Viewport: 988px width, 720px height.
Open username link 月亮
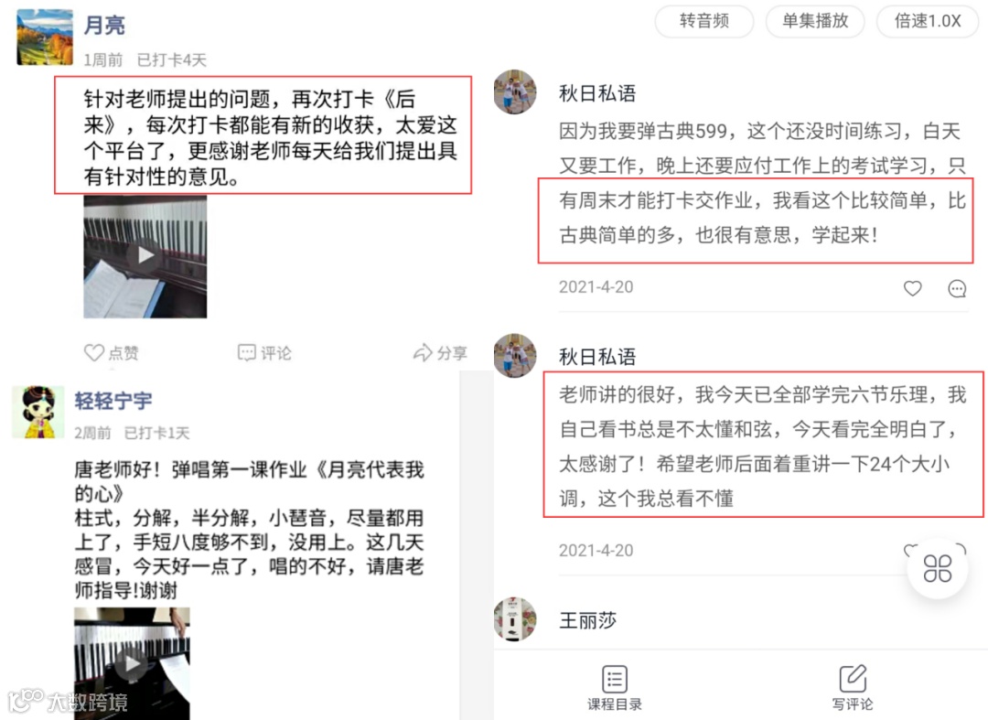[x=104, y=26]
